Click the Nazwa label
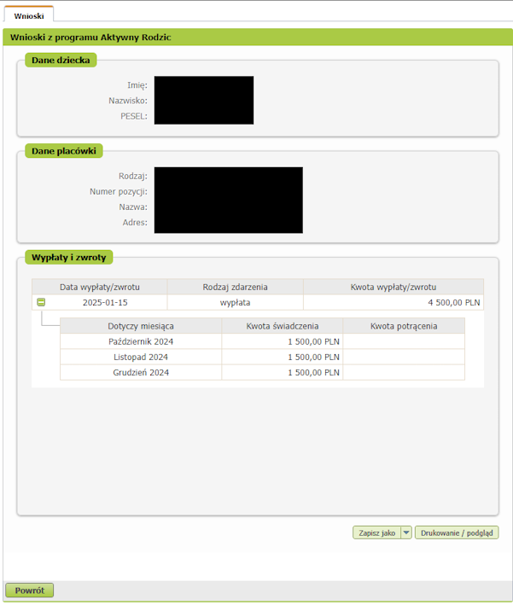 tap(133, 207)
